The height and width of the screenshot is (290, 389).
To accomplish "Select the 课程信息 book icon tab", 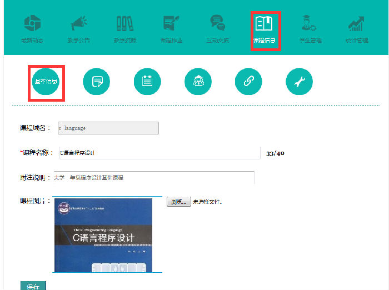I will click(265, 29).
